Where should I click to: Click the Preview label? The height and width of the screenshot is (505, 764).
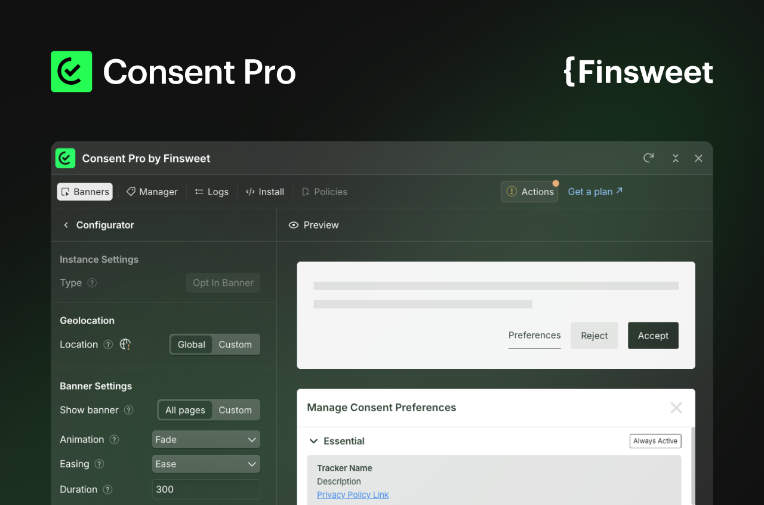click(x=321, y=225)
